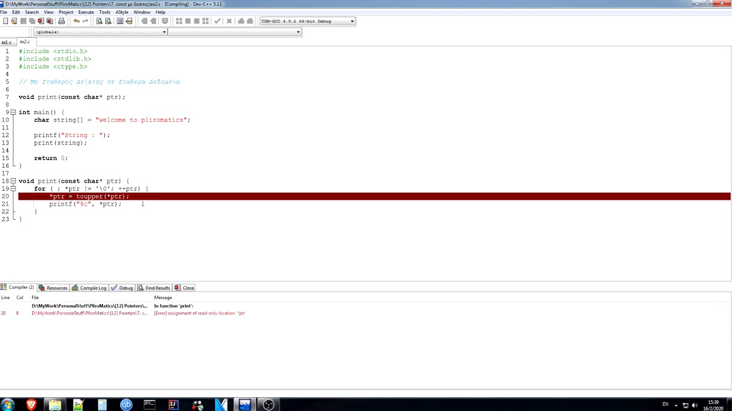The image size is (732, 411).
Task: Open the Tools menu
Action: [105, 12]
